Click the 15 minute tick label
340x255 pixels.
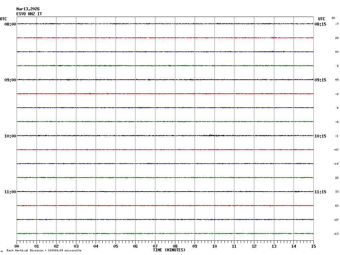click(313, 246)
